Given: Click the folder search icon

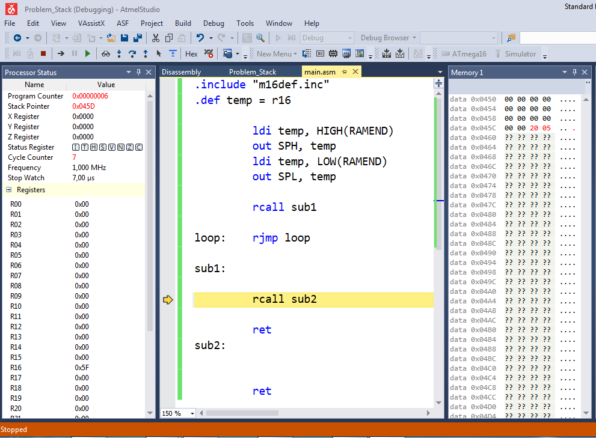Looking at the screenshot, I should 511,38.
